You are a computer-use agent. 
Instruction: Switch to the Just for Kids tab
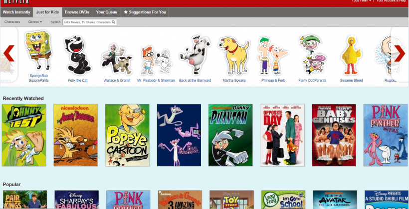[47, 12]
